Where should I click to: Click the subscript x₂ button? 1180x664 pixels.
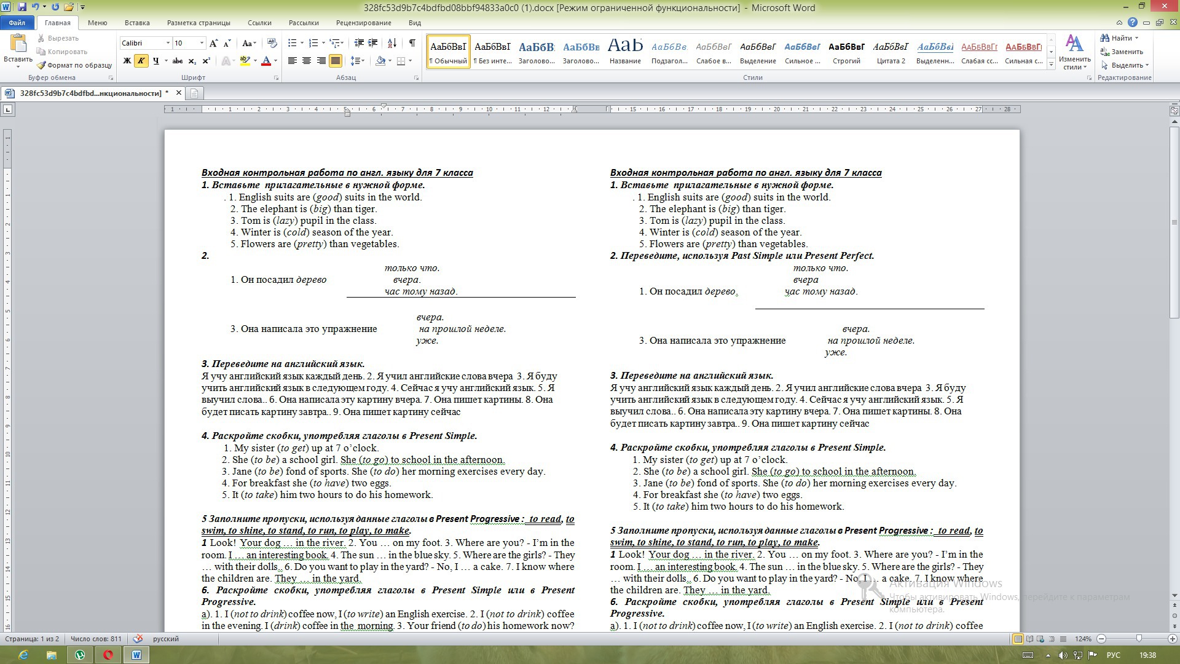pyautogui.click(x=192, y=61)
